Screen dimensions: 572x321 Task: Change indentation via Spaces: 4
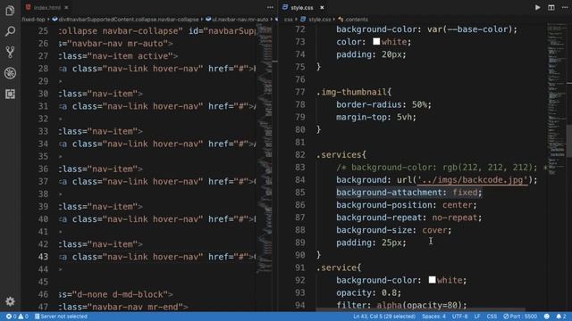point(433,317)
